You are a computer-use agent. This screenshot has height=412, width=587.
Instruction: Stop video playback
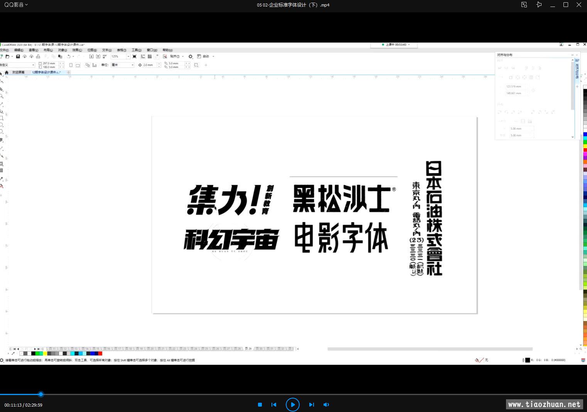click(x=260, y=405)
